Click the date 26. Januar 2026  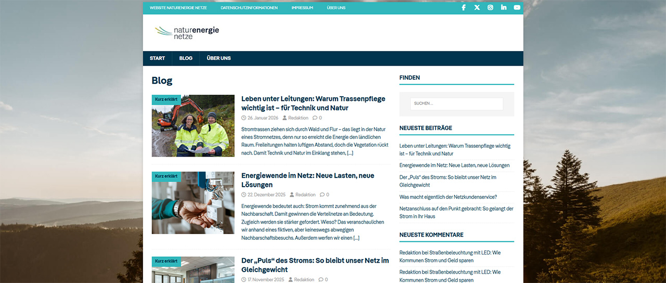click(263, 118)
